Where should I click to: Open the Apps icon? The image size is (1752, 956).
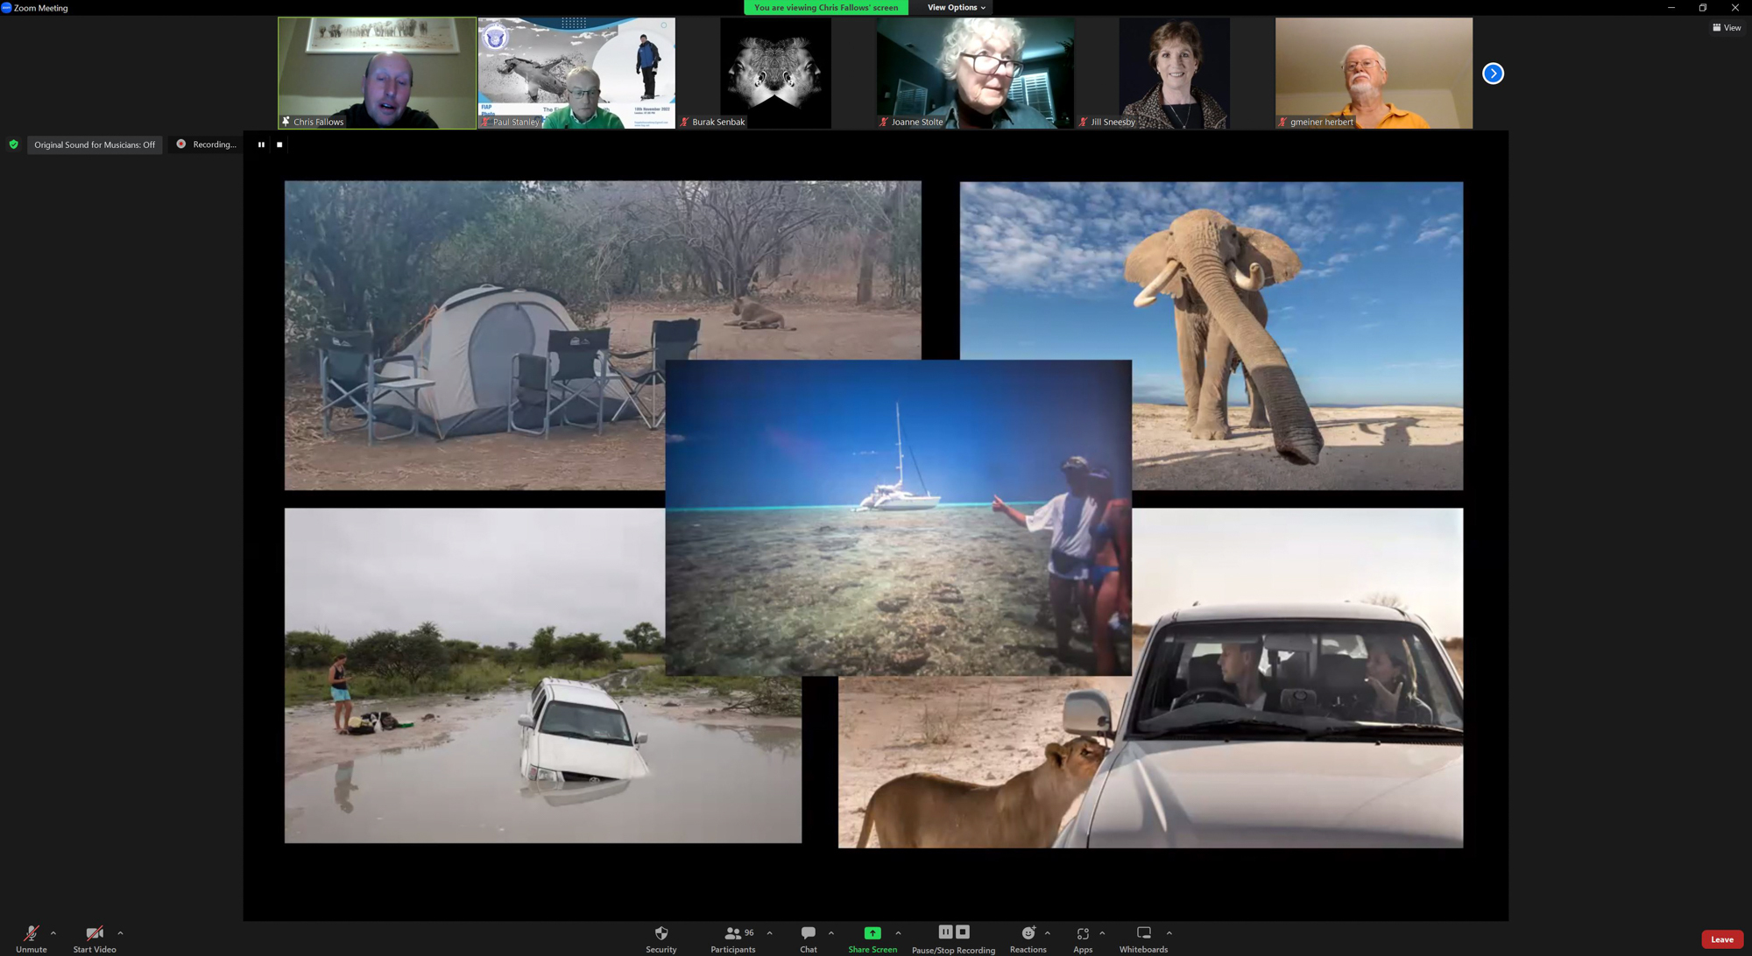[1083, 933]
